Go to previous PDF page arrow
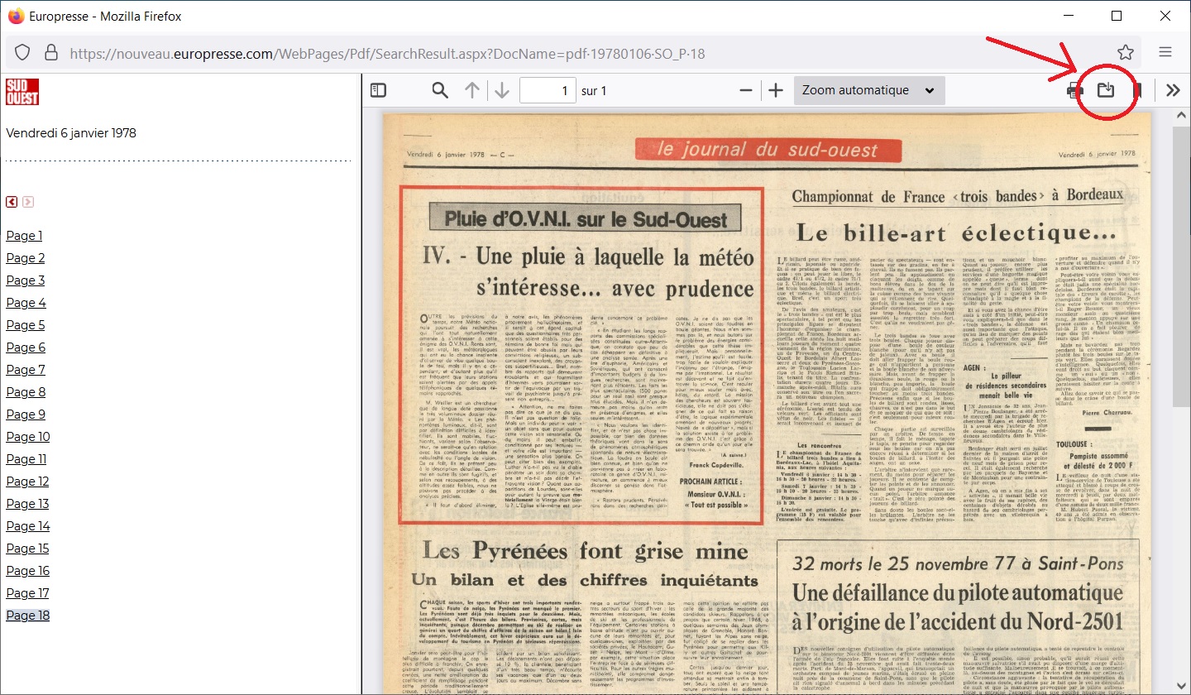Screen dimensions: 1191x695 point(471,90)
